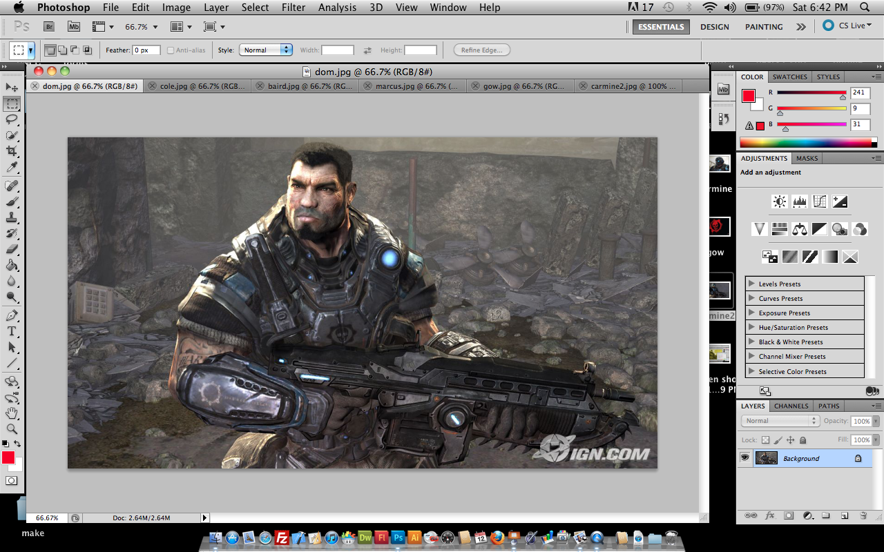
Task: Select the Pen tool
Action: pyautogui.click(x=12, y=316)
